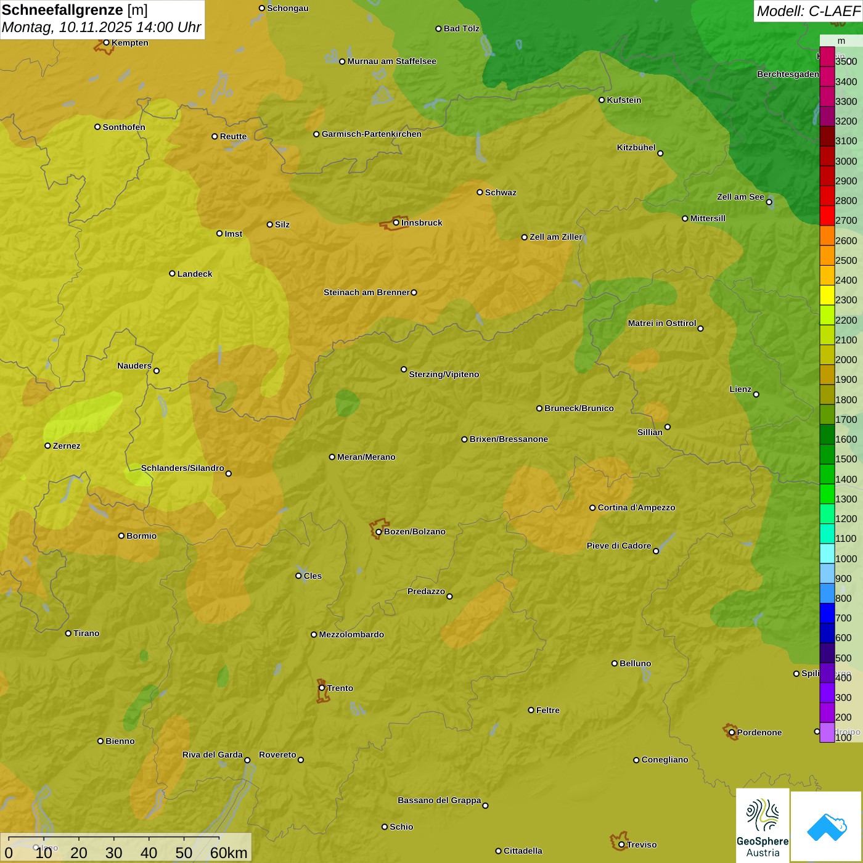
Task: Click the Feltre map marker dot
Action: point(531,710)
